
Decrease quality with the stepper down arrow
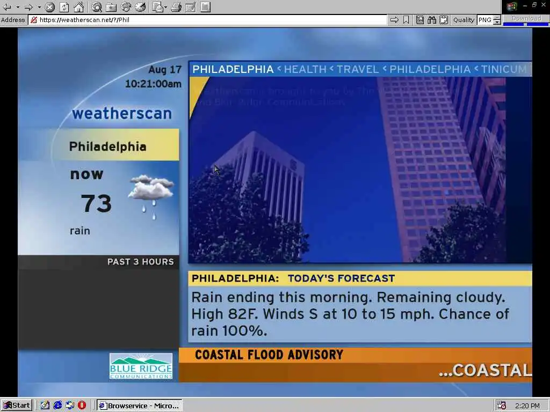point(497,23)
